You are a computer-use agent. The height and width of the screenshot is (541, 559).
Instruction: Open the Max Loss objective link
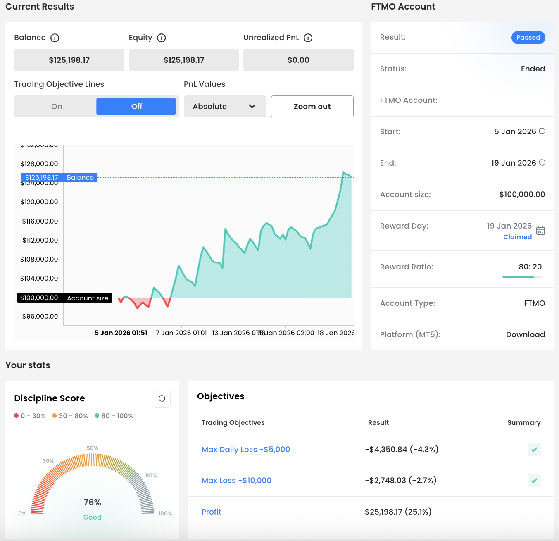(x=236, y=481)
